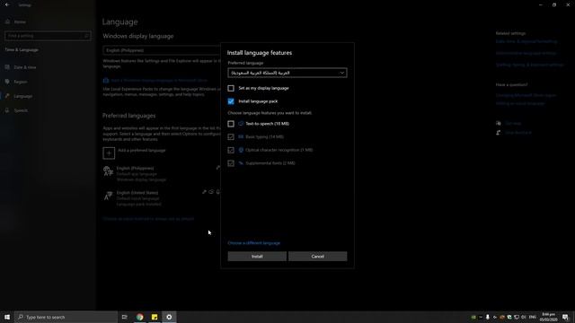Viewport: 575px width, 323px height.
Task: Click the Get help icon
Action: point(499,124)
